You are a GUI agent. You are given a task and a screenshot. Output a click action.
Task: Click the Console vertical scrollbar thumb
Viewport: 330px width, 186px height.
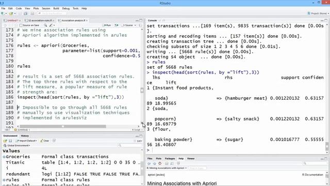(327, 146)
